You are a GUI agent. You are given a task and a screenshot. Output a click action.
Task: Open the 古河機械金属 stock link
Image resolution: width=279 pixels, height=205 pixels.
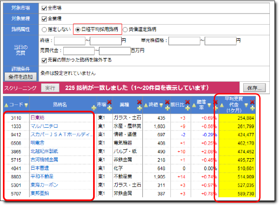pyautogui.click(x=44, y=160)
